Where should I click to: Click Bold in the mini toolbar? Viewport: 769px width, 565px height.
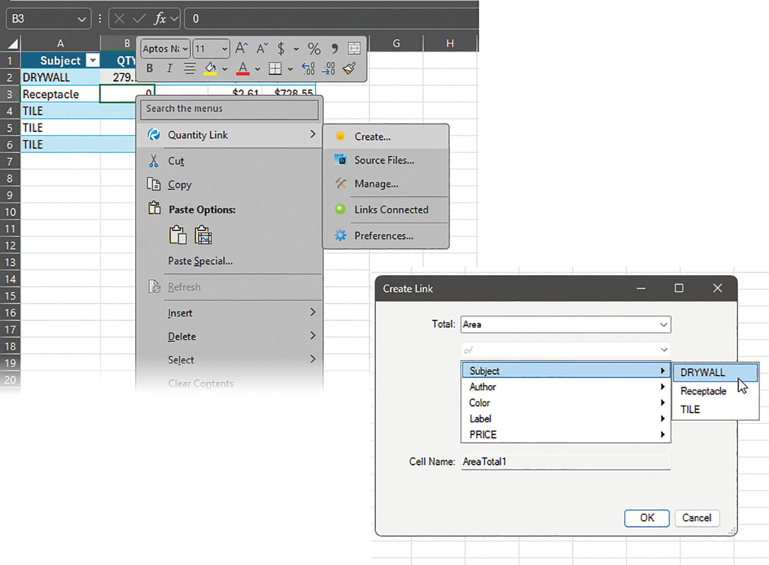point(149,68)
